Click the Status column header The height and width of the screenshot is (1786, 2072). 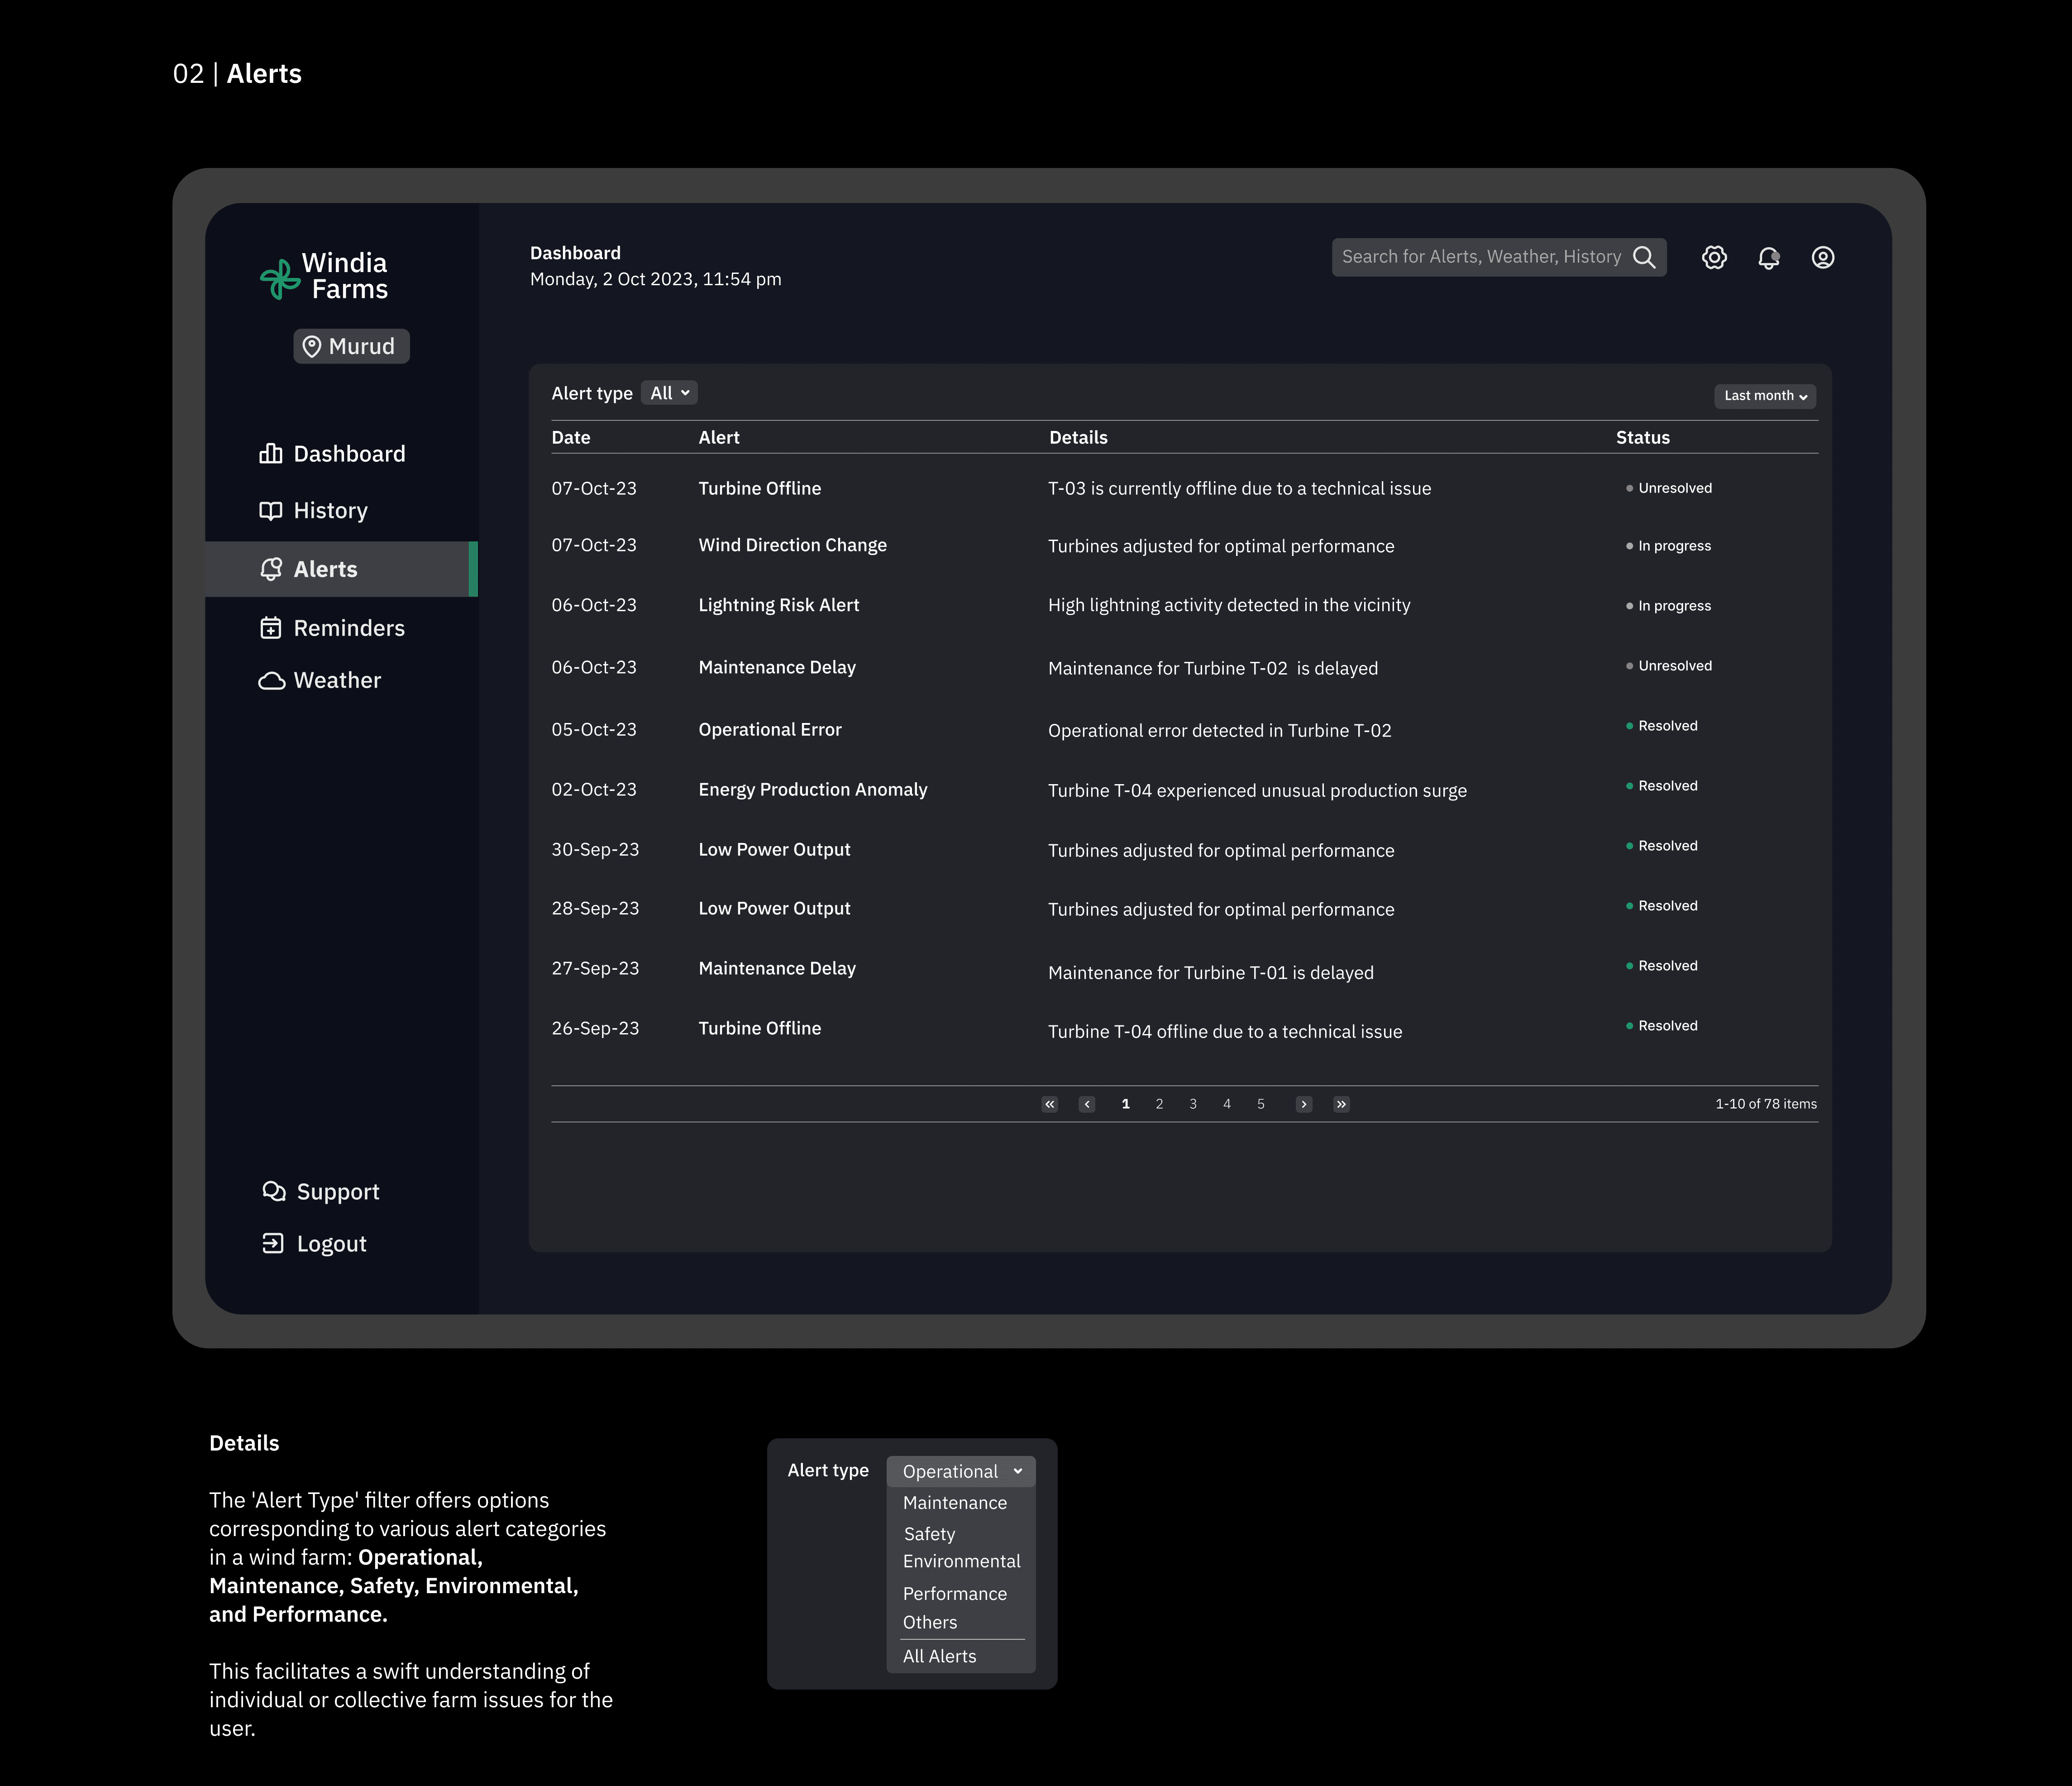point(1643,437)
